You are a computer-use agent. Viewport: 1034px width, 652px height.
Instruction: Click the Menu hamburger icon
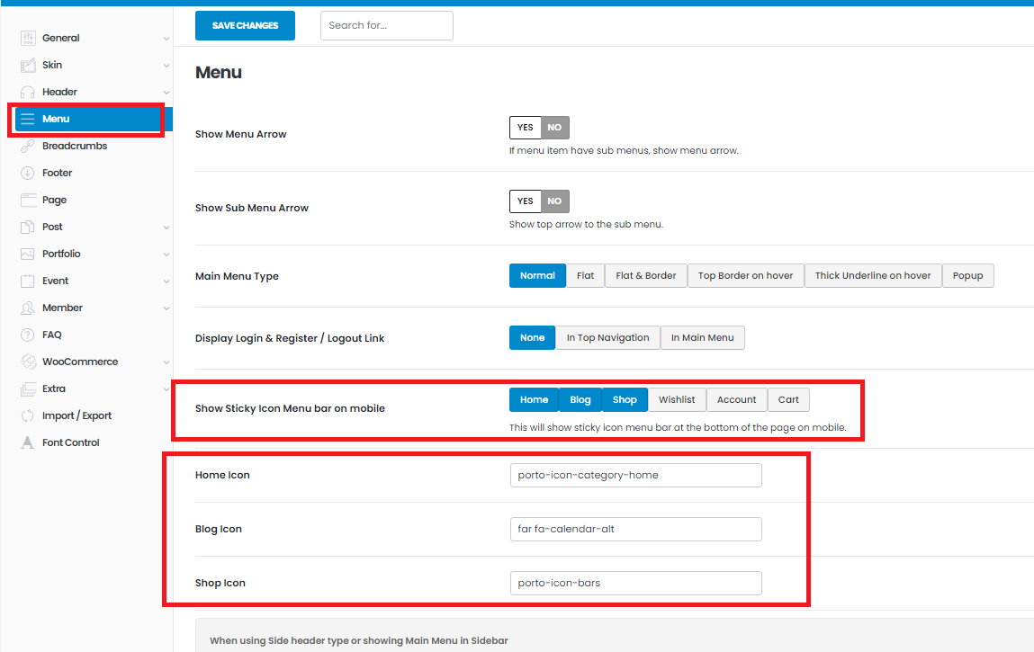point(28,120)
